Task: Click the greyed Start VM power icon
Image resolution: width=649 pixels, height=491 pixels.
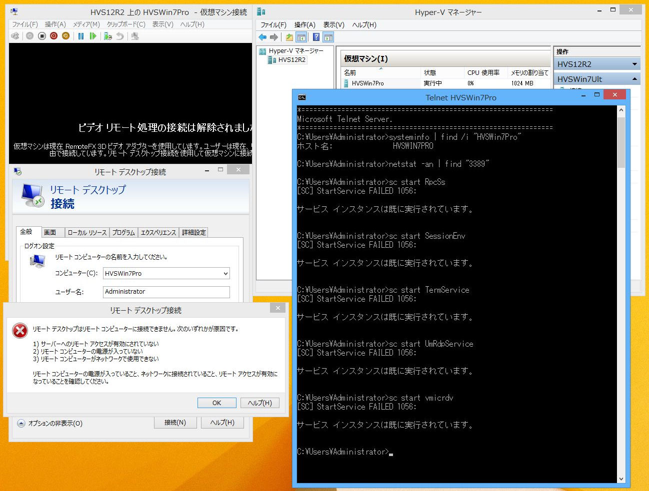Action: click(x=30, y=36)
